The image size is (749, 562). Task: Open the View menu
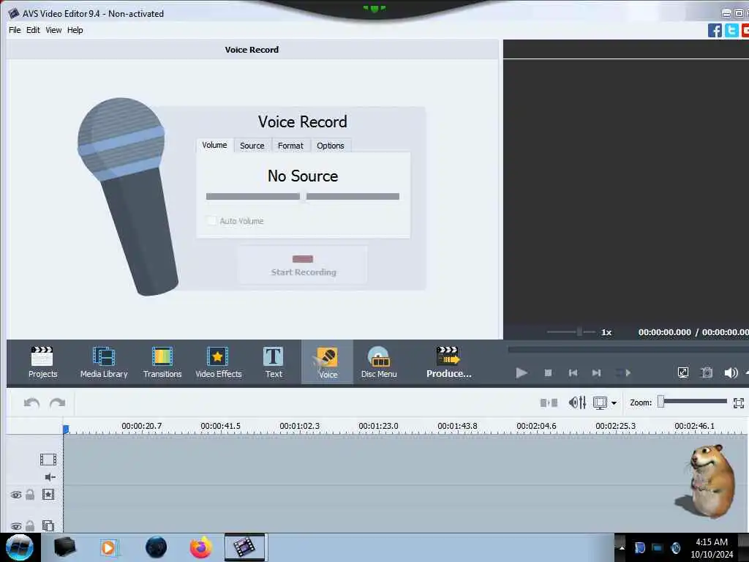pyautogui.click(x=53, y=29)
